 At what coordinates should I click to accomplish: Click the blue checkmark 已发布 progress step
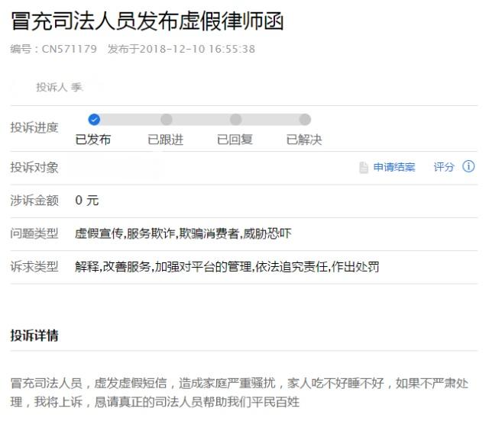tap(94, 119)
